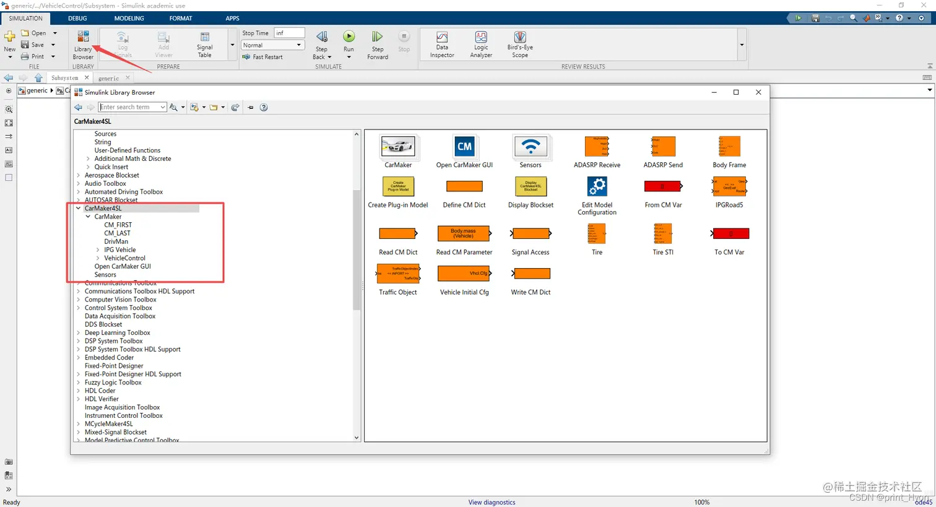Image resolution: width=936 pixels, height=507 pixels.
Task: Click in the Stop Time field
Action: 289,33
